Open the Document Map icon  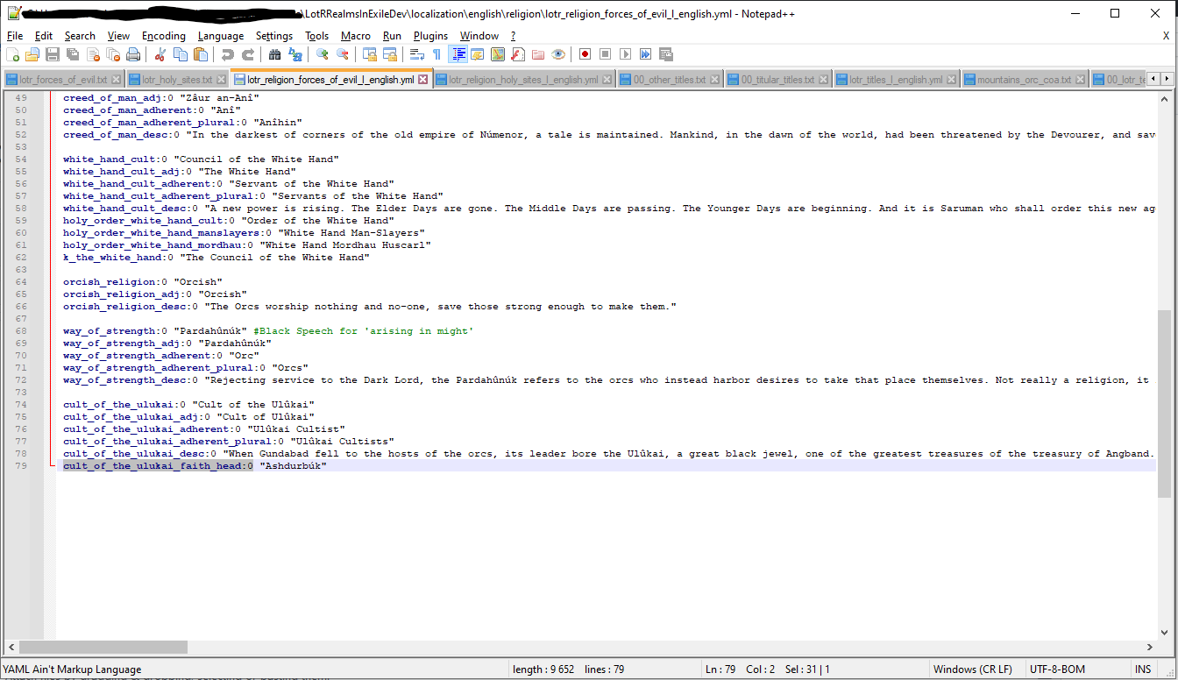498,54
